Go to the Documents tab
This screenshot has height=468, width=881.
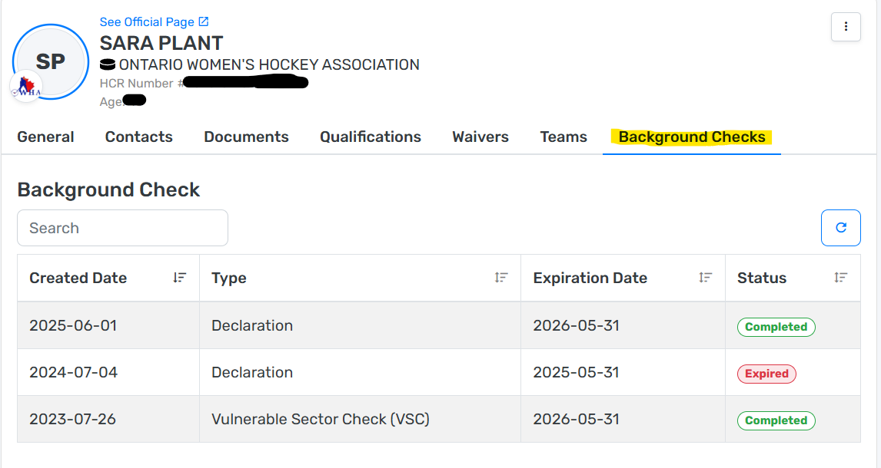246,137
